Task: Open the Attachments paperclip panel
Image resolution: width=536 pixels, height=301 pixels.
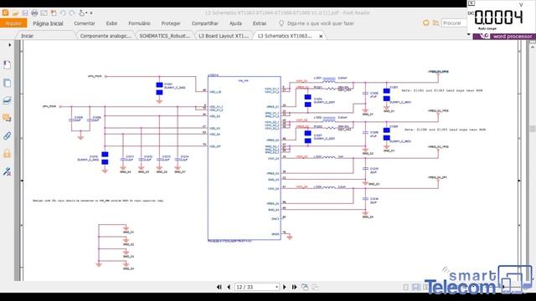Action: 7,135
